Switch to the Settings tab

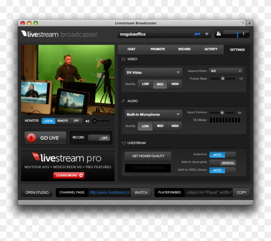tap(237, 50)
